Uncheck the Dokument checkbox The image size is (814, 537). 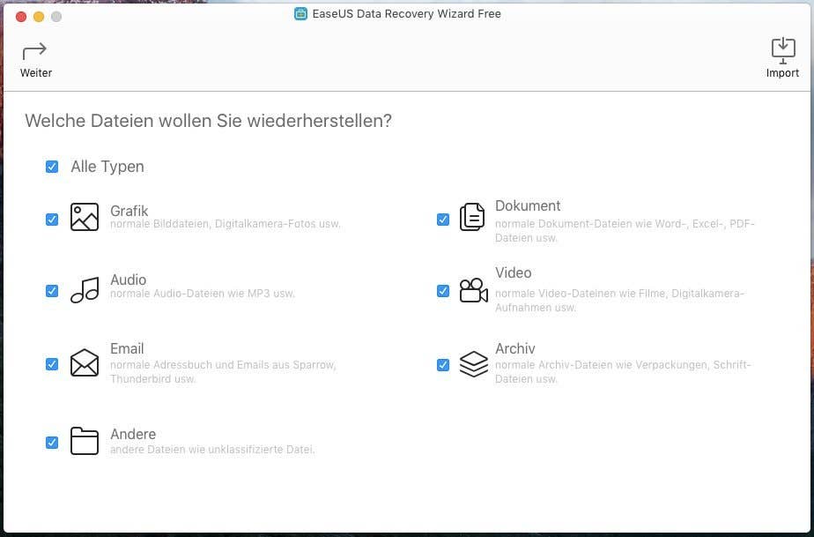point(443,219)
